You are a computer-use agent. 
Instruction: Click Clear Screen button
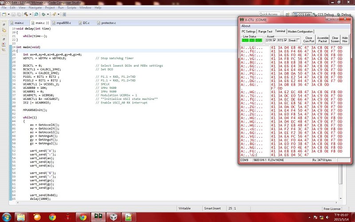pos(335,40)
